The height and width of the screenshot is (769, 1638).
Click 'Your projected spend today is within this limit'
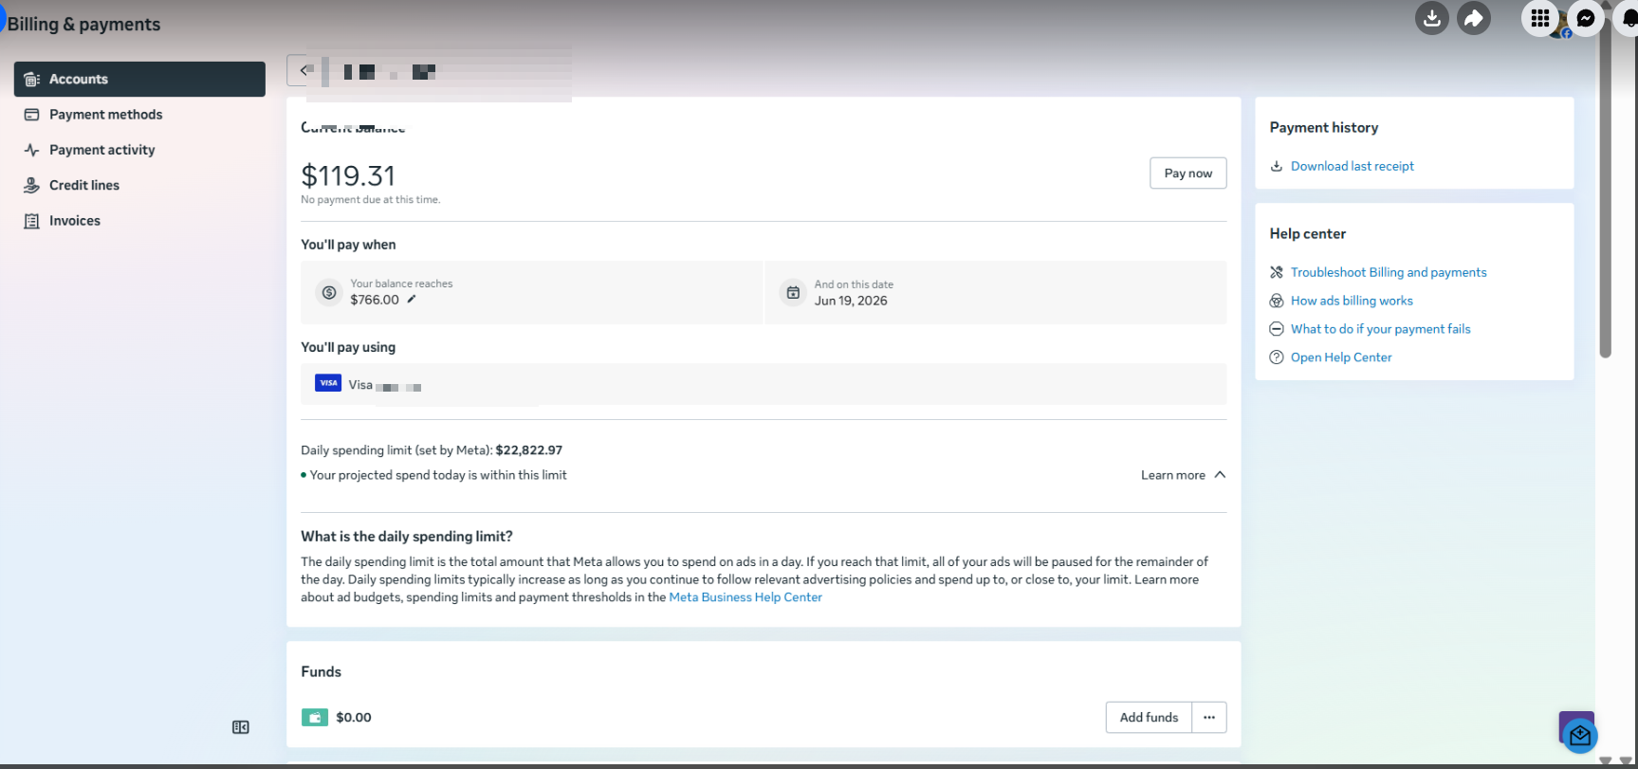coord(438,475)
